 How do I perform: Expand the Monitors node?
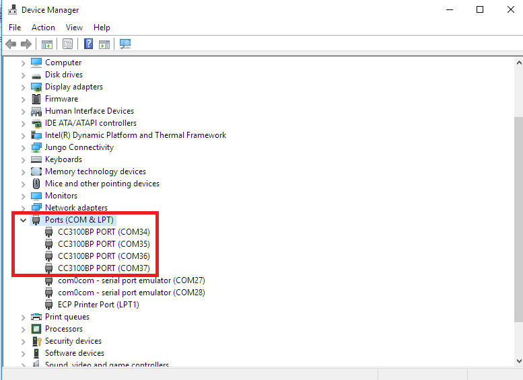point(23,196)
